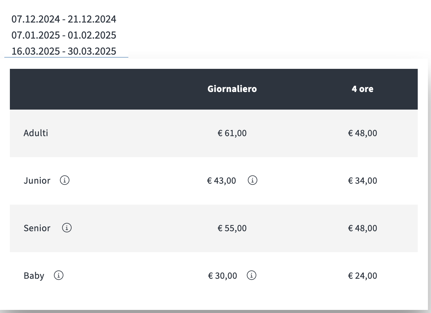Screen dimensions: 431x313
Task: Show info for the Baby category
Action: tap(59, 275)
